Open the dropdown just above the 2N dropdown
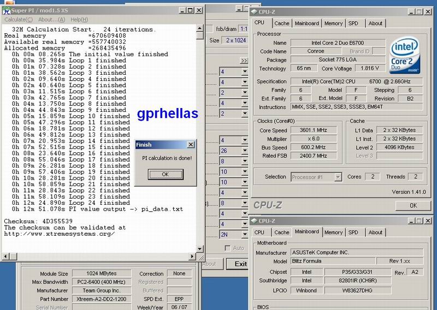This screenshot has height=310, width=437. (234, 224)
